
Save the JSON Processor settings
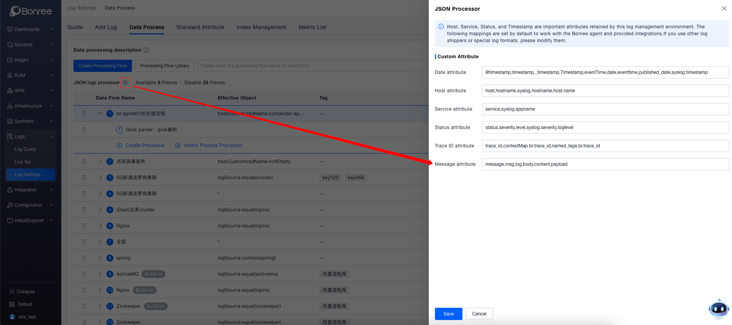[448, 314]
